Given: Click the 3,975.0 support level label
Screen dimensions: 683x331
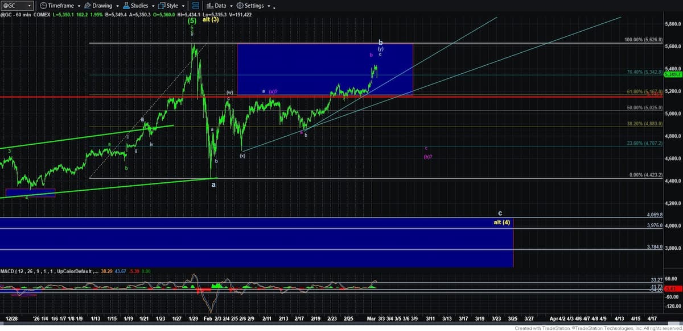Looking at the screenshot, I should tap(655, 226).
